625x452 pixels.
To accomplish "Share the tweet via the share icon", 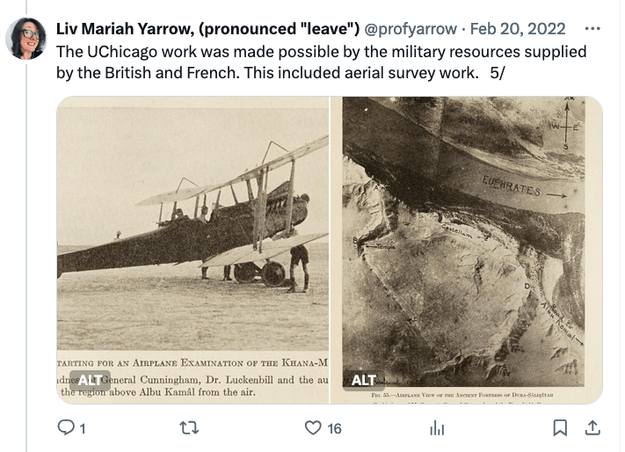I will click(592, 428).
